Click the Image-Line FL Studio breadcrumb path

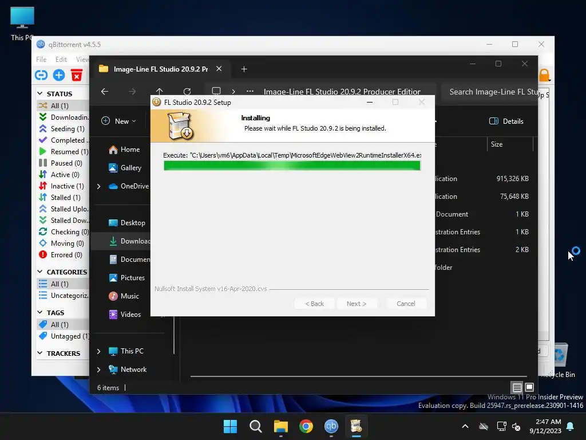coord(342,92)
